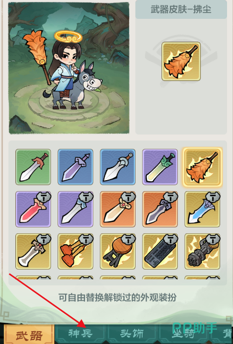Pick the locked red blade skin
233x344 pixels.
tap(33, 209)
